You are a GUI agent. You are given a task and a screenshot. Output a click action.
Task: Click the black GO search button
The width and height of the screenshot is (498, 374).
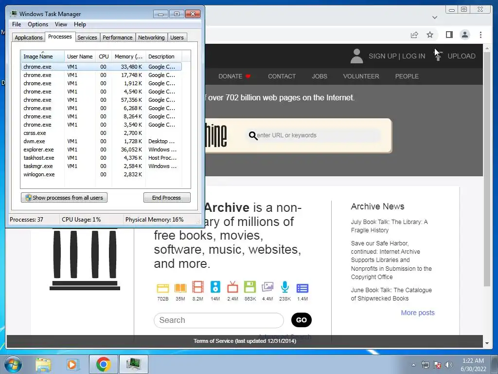pos(302,320)
